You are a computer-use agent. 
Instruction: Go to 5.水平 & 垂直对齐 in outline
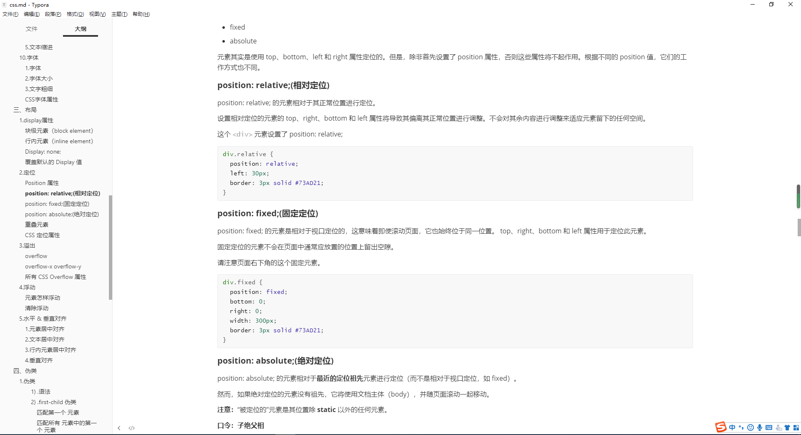tap(43, 319)
